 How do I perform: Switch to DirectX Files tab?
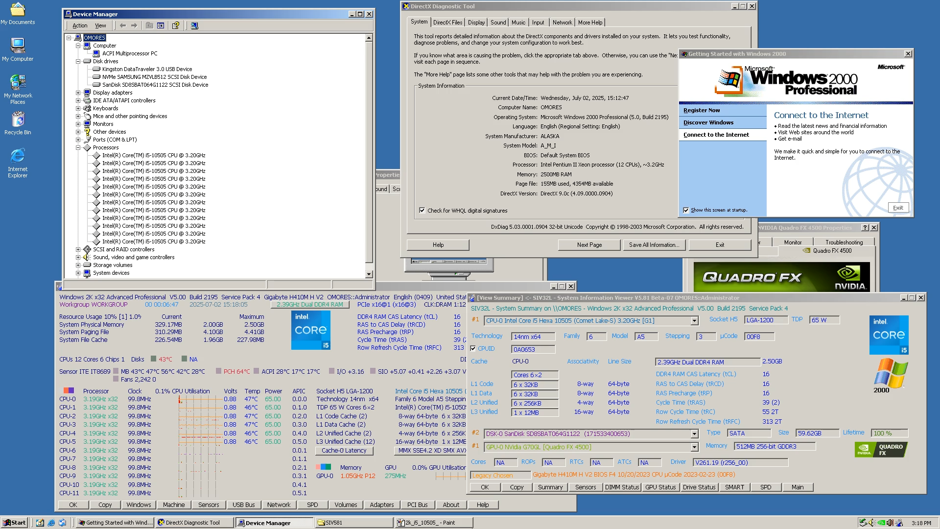[447, 23]
